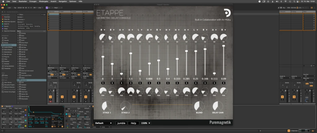Adjust the PAN knob below the 0.5 delay
The height and width of the screenshot is (133, 317).
pos(158,91)
